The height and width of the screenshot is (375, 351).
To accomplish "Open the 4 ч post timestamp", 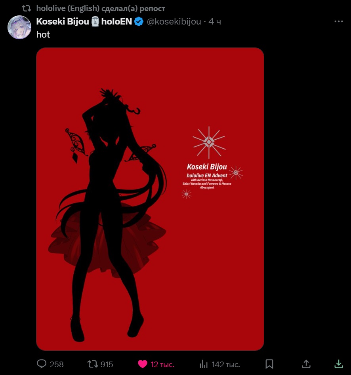I will [x=215, y=21].
